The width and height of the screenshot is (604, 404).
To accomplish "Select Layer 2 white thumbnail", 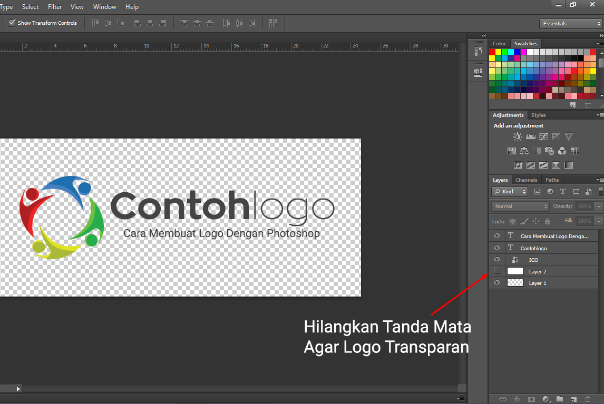I will point(515,271).
